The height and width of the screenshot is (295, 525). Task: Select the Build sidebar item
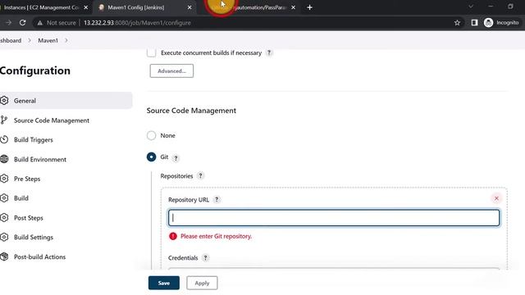21,198
